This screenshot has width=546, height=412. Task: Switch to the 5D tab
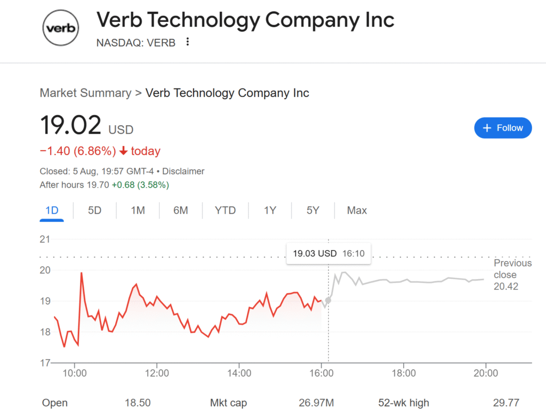[94, 211]
